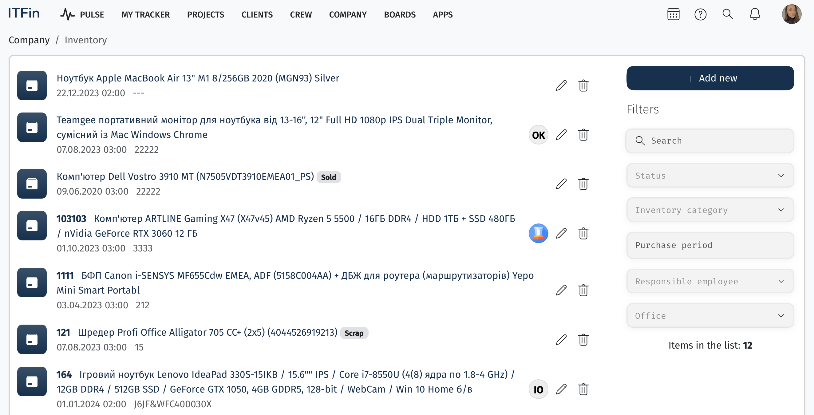Click the Canon MF655Cdw item box icon
The width and height of the screenshot is (814, 415).
pyautogui.click(x=32, y=283)
